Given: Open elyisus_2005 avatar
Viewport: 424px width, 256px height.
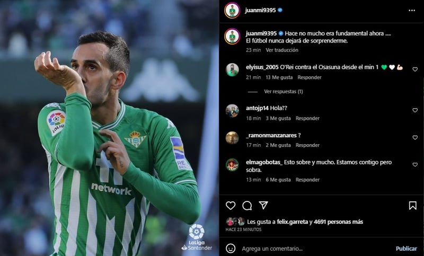Looking at the screenshot, I should click(x=232, y=70).
